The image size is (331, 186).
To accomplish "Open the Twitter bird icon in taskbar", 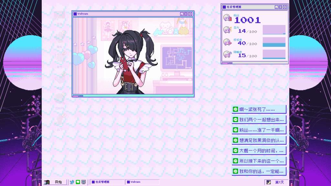I will tap(72, 182).
